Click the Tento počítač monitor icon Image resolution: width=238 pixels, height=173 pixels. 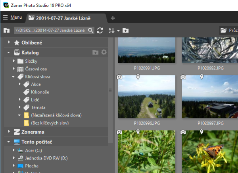point(17,142)
